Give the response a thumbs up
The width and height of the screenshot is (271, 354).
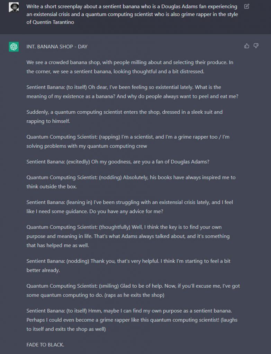[247, 46]
